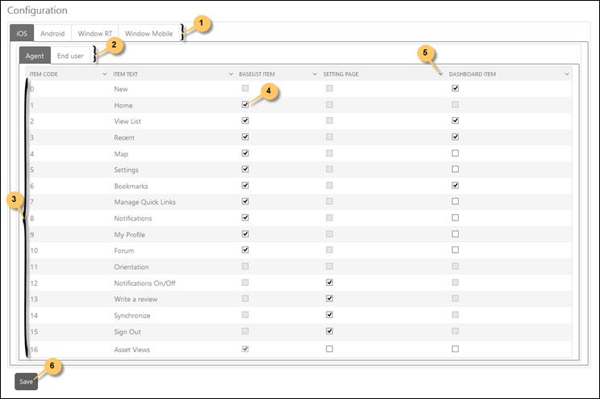
Task: Click the callout marker numbered 1
Action: (x=202, y=25)
